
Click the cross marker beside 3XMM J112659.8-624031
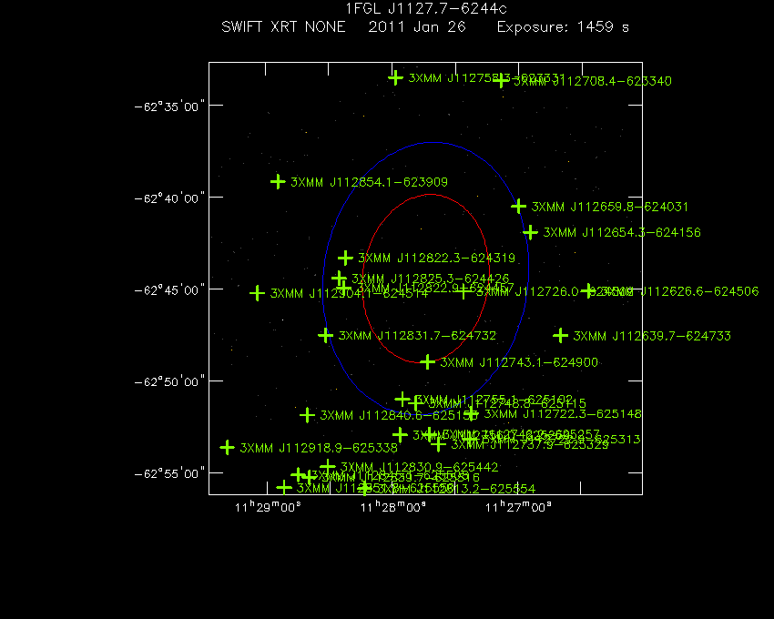pyautogui.click(x=518, y=207)
